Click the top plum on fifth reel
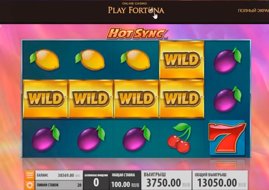The image size is (269, 190). coord(228,60)
